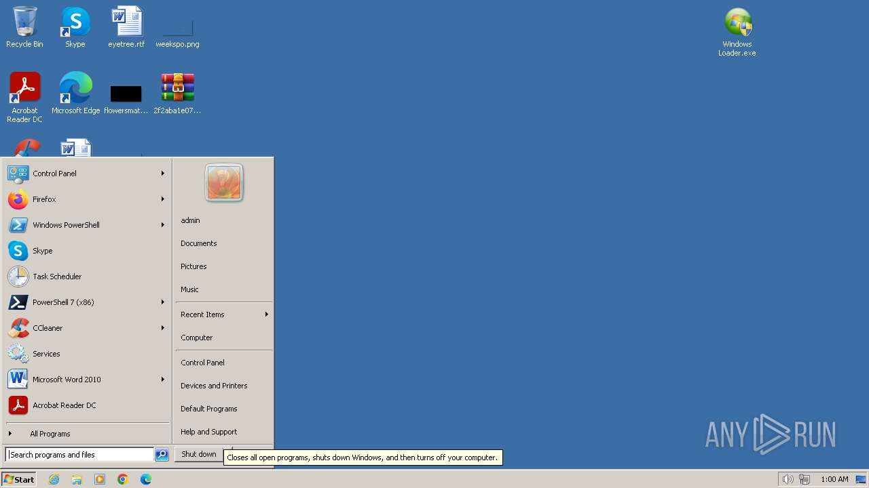Expand Microsoft Word 2010 jump list arrow

click(x=163, y=380)
